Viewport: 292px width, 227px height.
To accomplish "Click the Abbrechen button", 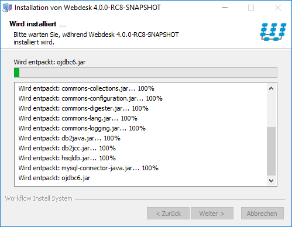I will click(x=262, y=214).
